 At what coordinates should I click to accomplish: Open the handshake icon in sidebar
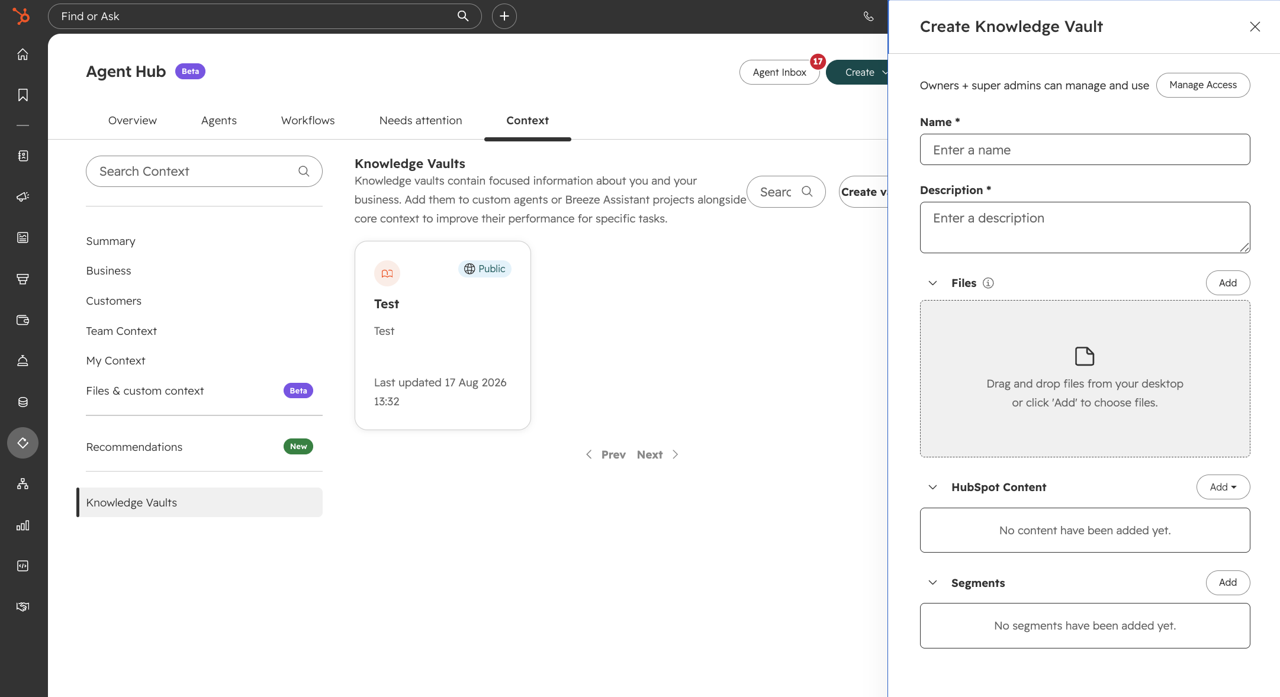[x=22, y=607]
